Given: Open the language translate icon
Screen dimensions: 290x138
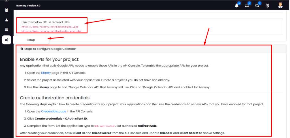Looking at the screenshot, I should (x=267, y=6).
